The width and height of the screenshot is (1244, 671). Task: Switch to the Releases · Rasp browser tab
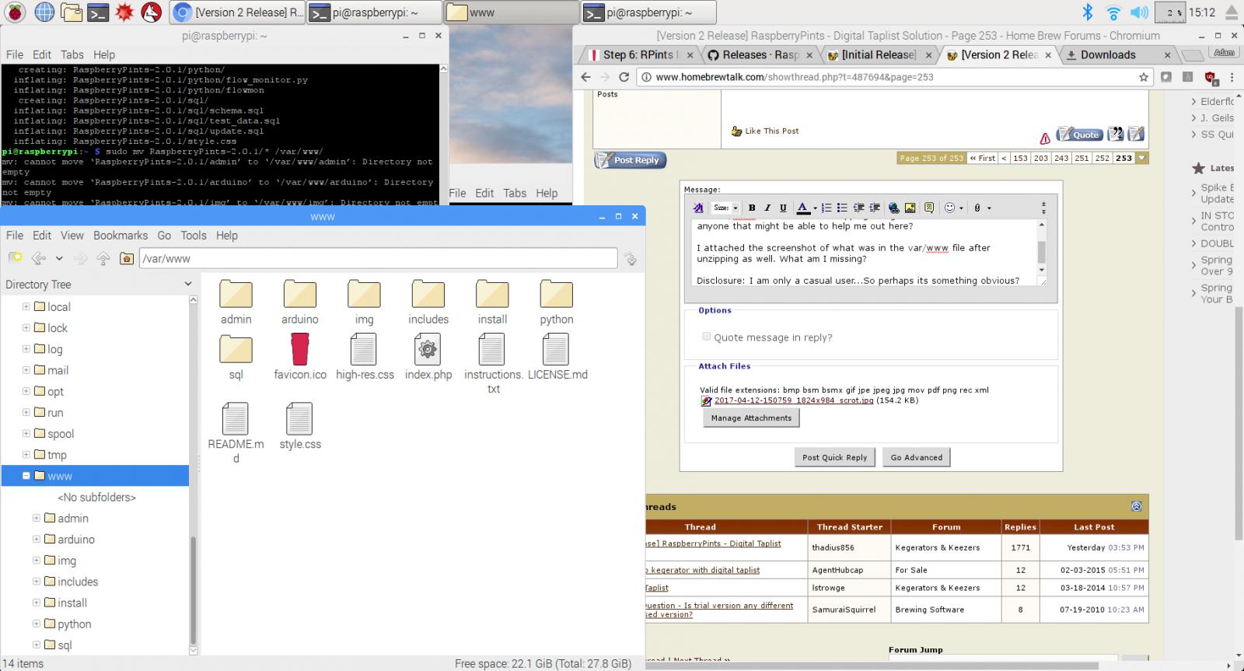[x=761, y=54]
